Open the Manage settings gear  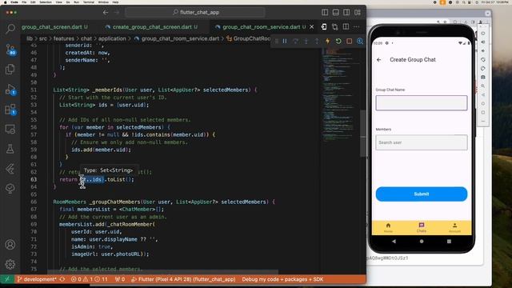click(x=10, y=264)
